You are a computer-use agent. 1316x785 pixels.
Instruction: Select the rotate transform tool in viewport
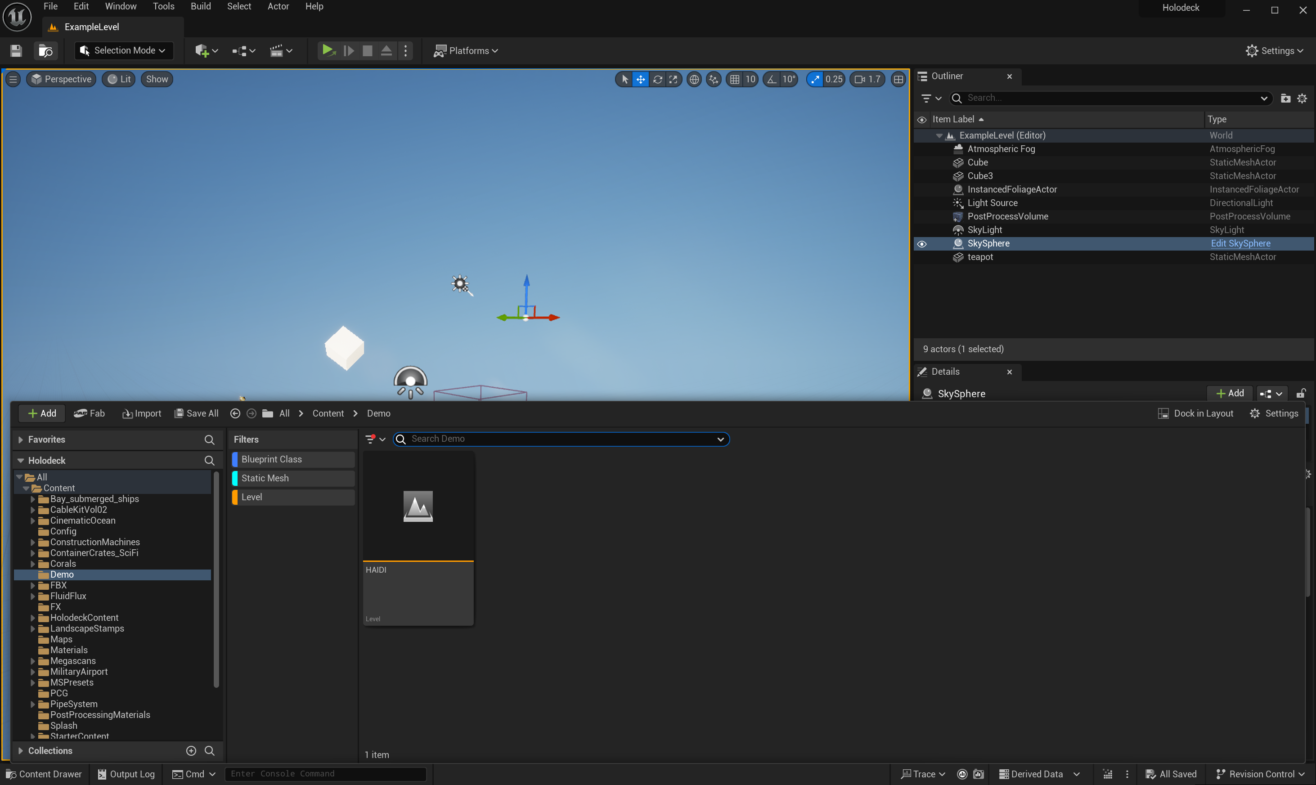pyautogui.click(x=657, y=79)
